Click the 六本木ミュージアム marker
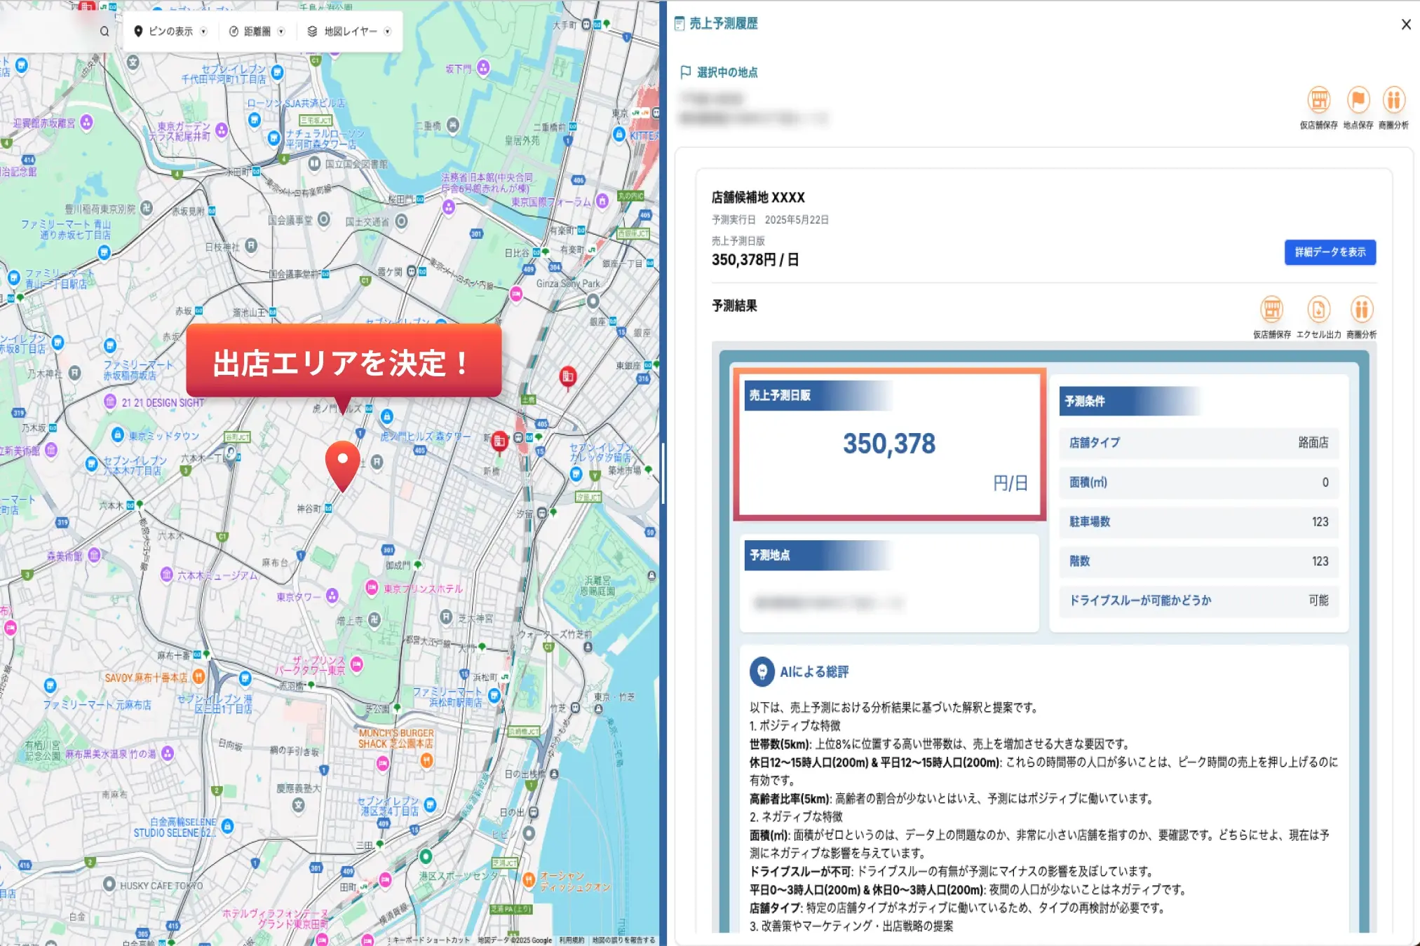 [166, 575]
